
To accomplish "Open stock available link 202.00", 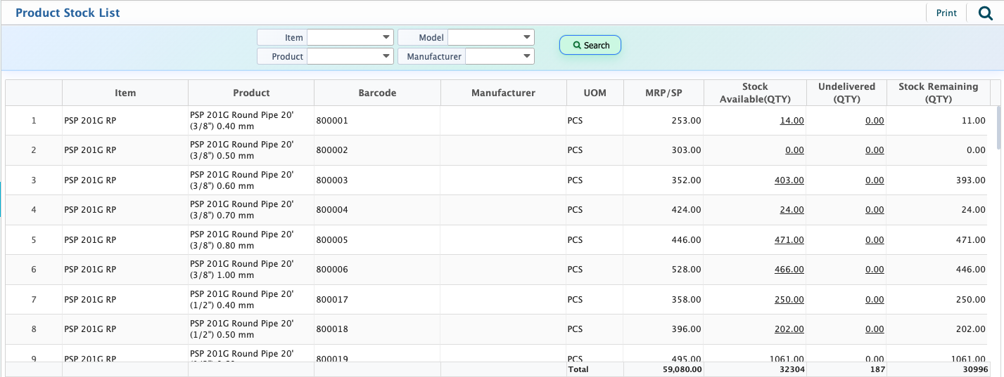I will tap(789, 329).
